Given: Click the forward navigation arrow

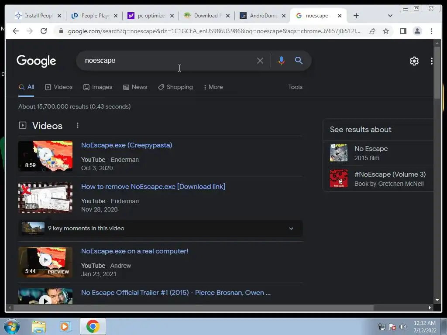Looking at the screenshot, I should [x=30, y=31].
